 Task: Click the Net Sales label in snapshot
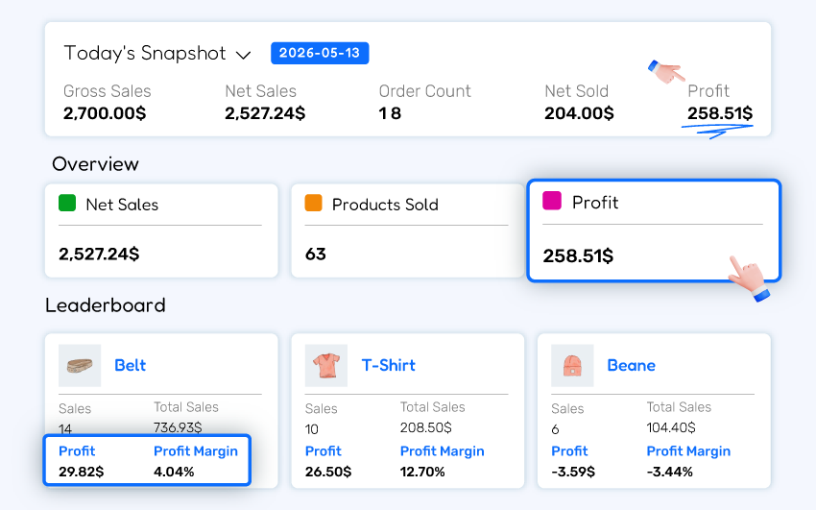[261, 91]
